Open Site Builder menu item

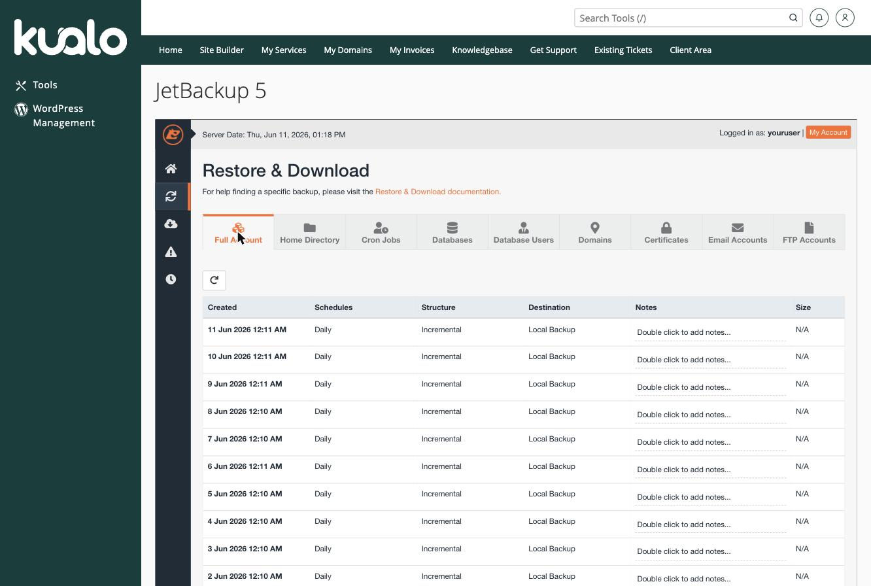(x=222, y=50)
